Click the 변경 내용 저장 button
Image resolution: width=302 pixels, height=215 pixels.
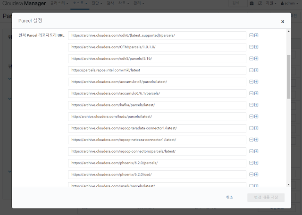pos(266,197)
